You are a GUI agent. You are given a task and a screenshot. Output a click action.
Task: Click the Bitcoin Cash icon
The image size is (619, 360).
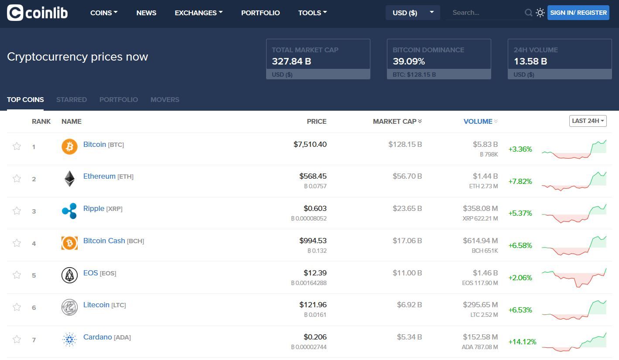coord(69,243)
